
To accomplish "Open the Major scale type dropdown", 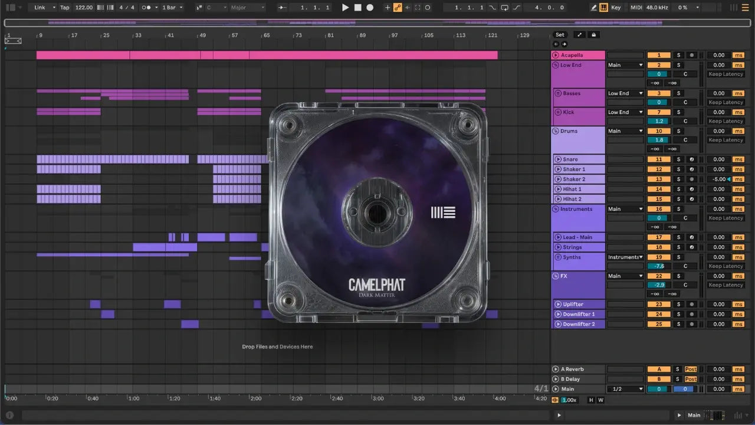I will [x=247, y=8].
